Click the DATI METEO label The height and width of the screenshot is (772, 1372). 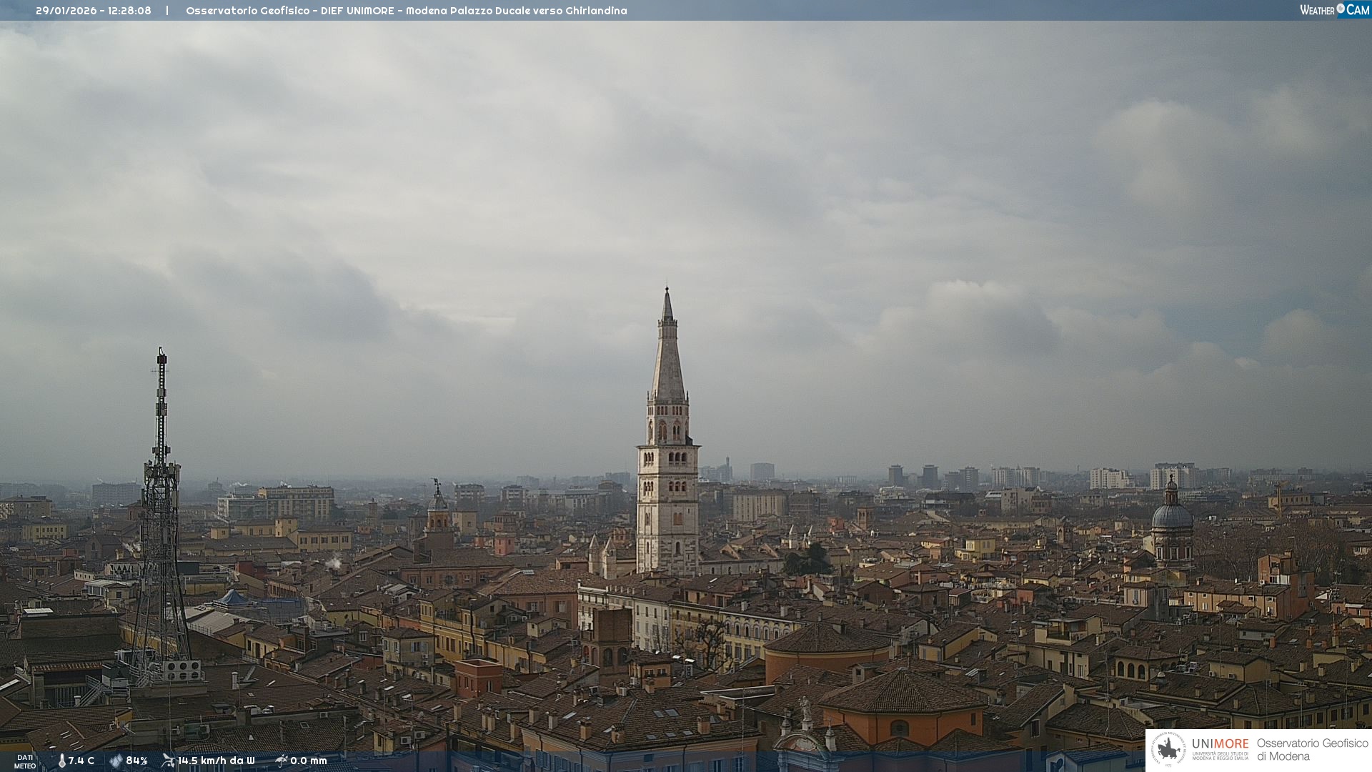point(25,761)
